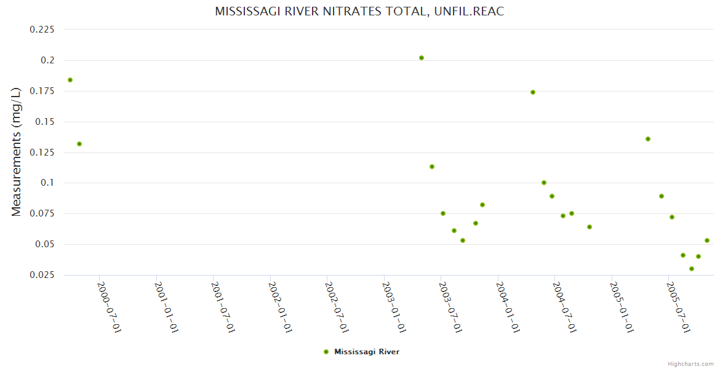Select the 2004 peak point near 0.174

tap(533, 92)
